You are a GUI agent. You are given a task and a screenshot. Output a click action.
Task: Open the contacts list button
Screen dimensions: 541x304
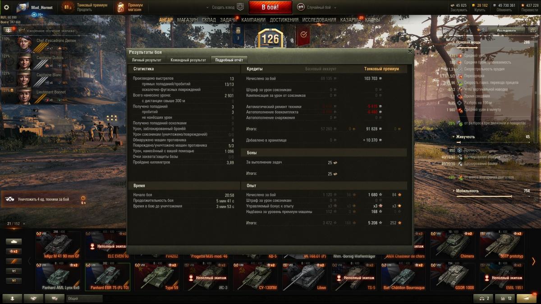point(12,298)
